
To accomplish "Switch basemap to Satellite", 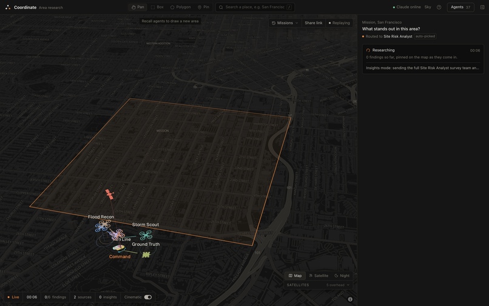I will (319, 276).
